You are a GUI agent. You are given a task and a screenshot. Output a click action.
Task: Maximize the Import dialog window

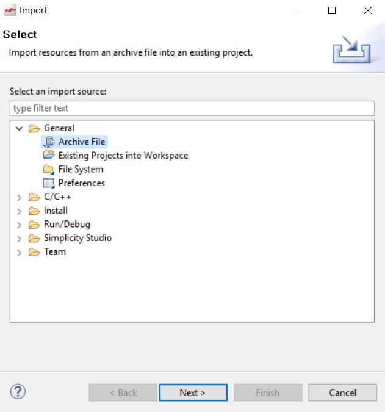(x=332, y=10)
